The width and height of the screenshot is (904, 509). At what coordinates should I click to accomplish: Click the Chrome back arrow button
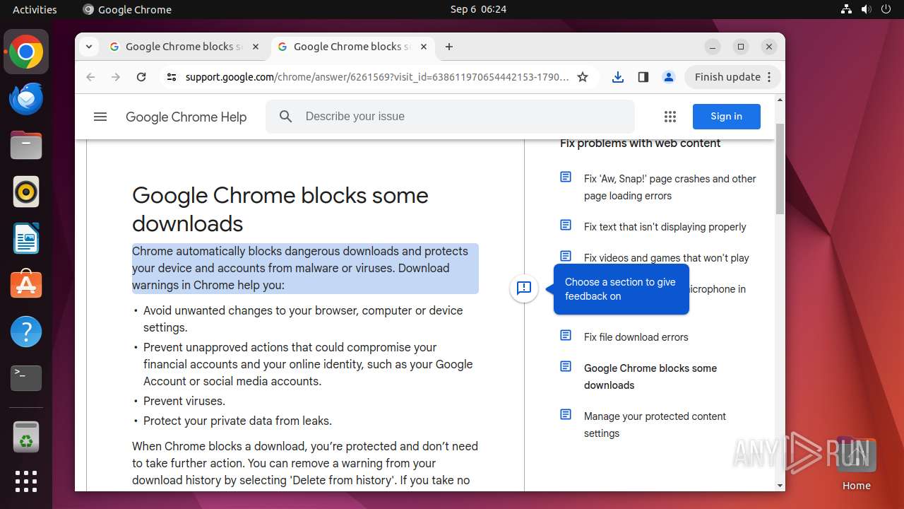[x=90, y=77]
